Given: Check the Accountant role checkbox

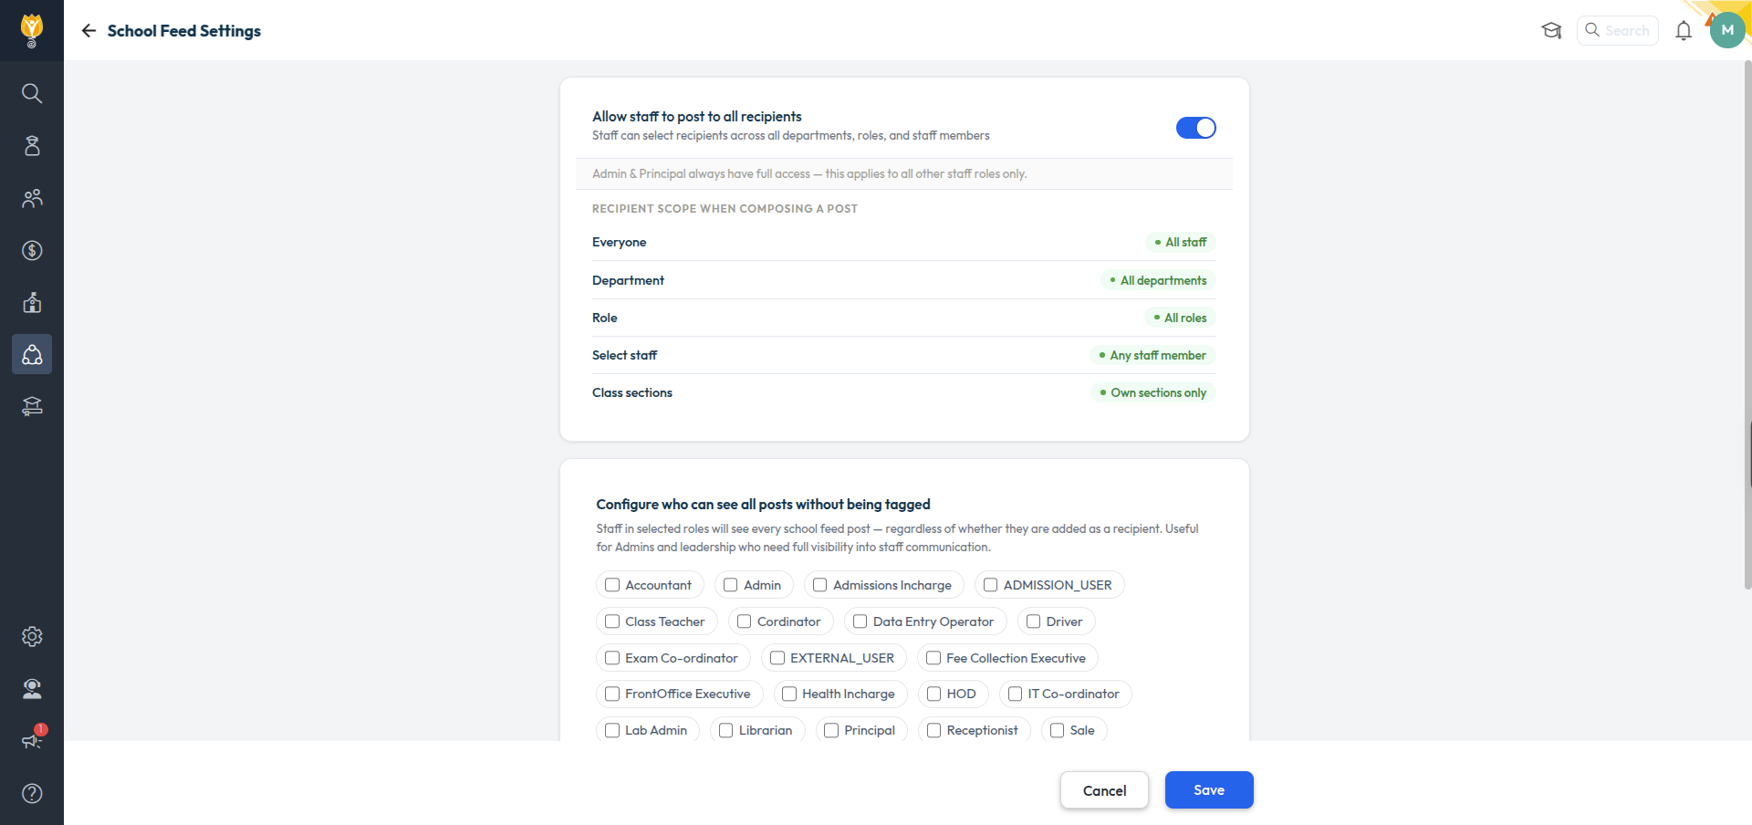Looking at the screenshot, I should click(x=612, y=585).
